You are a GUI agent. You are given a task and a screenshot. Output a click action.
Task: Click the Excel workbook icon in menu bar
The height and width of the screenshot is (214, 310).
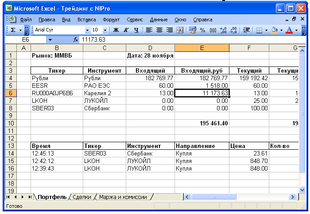click(12, 19)
